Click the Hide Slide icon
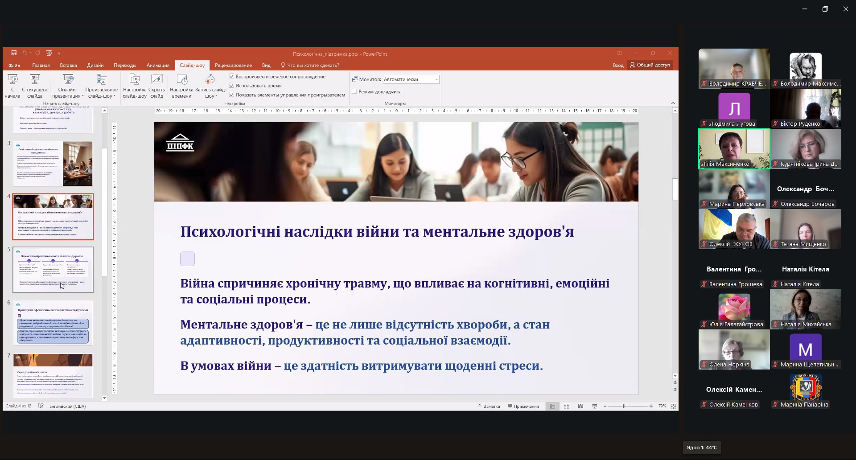856x460 pixels. point(156,80)
